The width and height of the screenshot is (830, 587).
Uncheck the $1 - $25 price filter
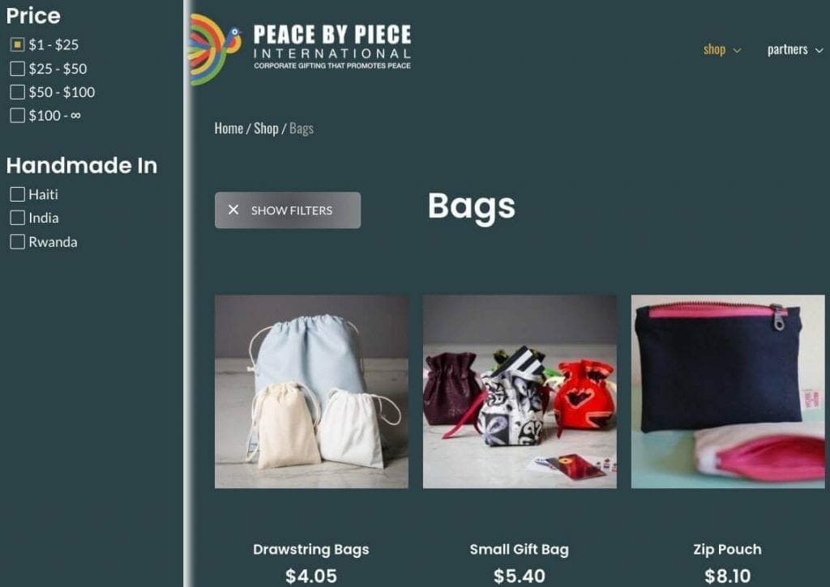click(x=18, y=45)
